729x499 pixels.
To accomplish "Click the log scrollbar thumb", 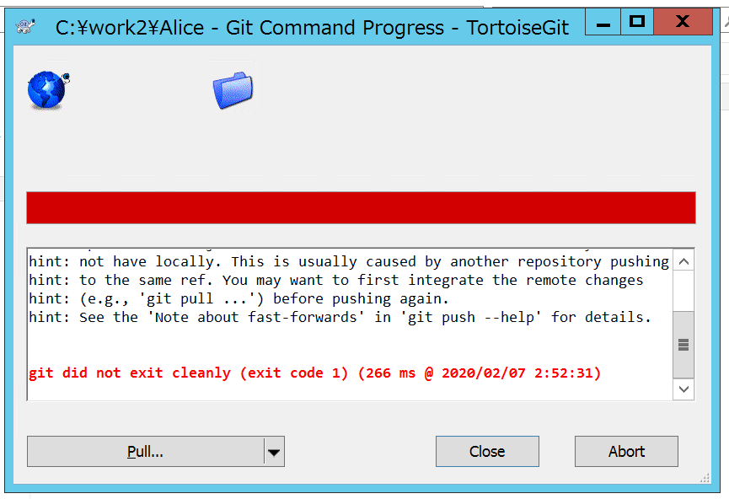I will 683,345.
